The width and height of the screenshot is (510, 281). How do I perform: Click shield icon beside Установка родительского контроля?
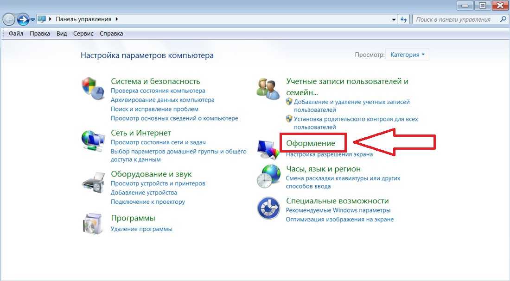point(289,119)
